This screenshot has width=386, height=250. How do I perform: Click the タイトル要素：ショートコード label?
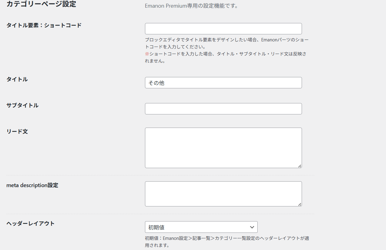point(44,25)
